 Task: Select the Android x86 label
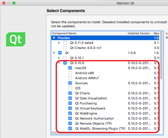pyautogui.click(x=85, y=73)
